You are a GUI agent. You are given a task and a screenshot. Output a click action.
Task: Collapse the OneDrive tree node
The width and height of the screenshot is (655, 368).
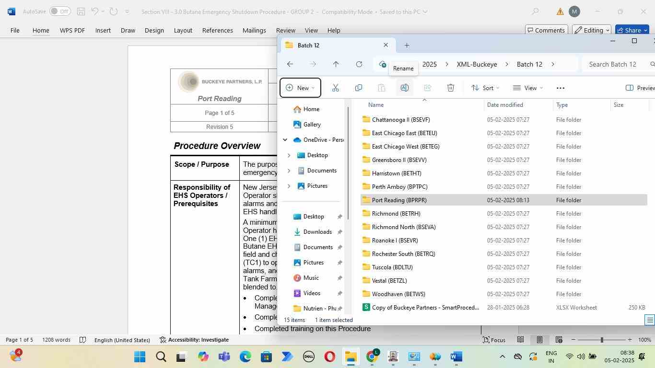(x=285, y=140)
